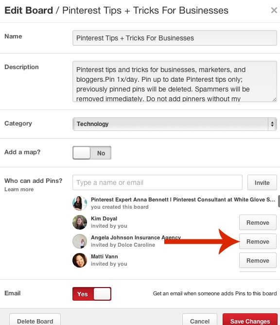The width and height of the screenshot is (280, 325).
Task: Remove Angela Johnson Insurance Agency from board
Action: 258,241
